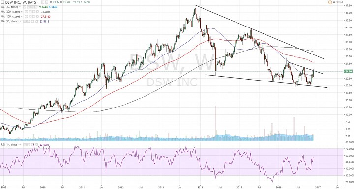Remove the Vol indicator with its X icon
The width and height of the screenshot is (354, 189).
(x=36, y=7)
